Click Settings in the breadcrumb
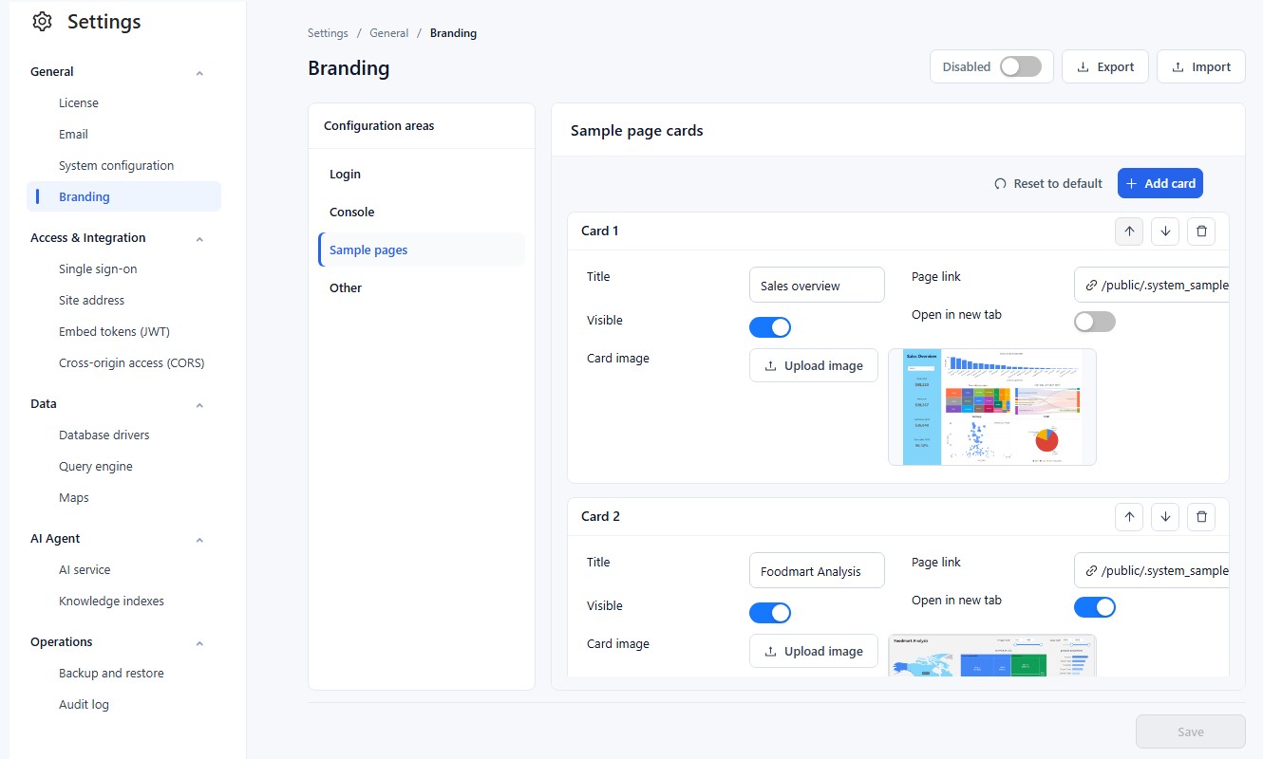 point(328,33)
